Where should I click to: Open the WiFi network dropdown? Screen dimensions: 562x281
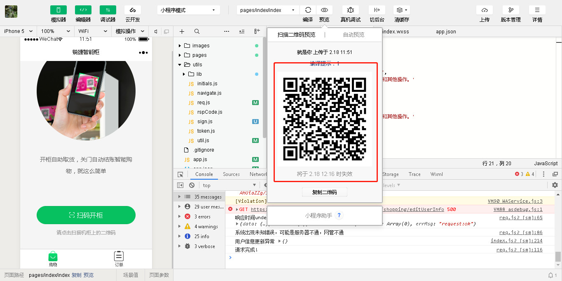click(93, 31)
